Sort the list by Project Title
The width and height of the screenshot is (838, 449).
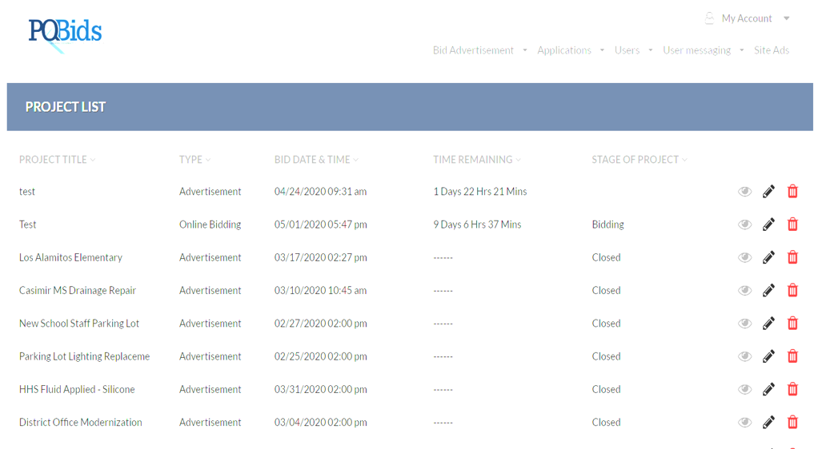click(57, 160)
